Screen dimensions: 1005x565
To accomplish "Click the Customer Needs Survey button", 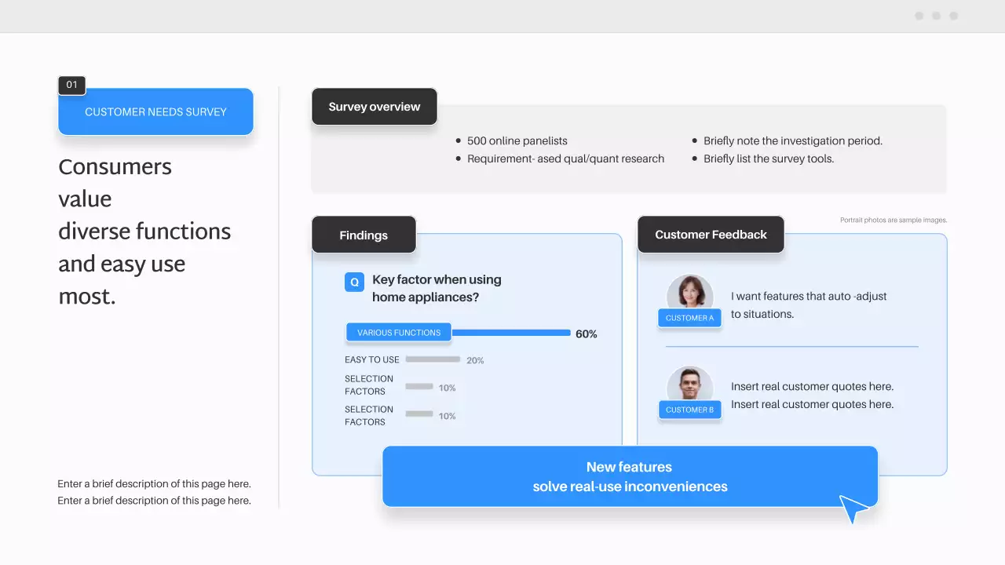I will coord(155,112).
